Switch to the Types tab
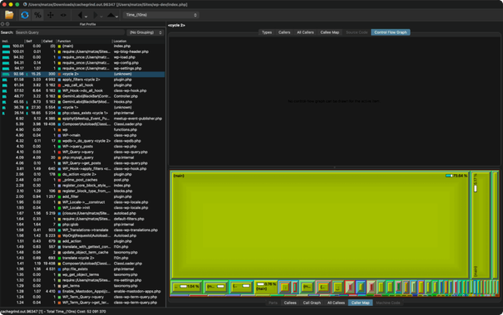The image size is (503, 315). pyautogui.click(x=267, y=32)
